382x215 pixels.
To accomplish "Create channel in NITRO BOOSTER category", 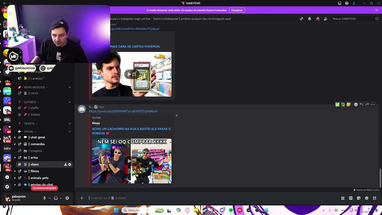I will (70, 87).
